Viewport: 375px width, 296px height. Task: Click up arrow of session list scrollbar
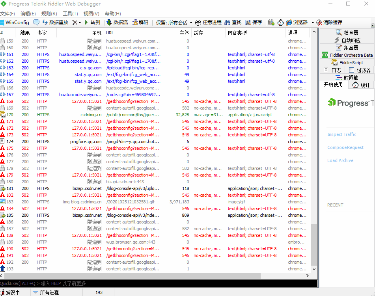pyautogui.click(x=314, y=32)
